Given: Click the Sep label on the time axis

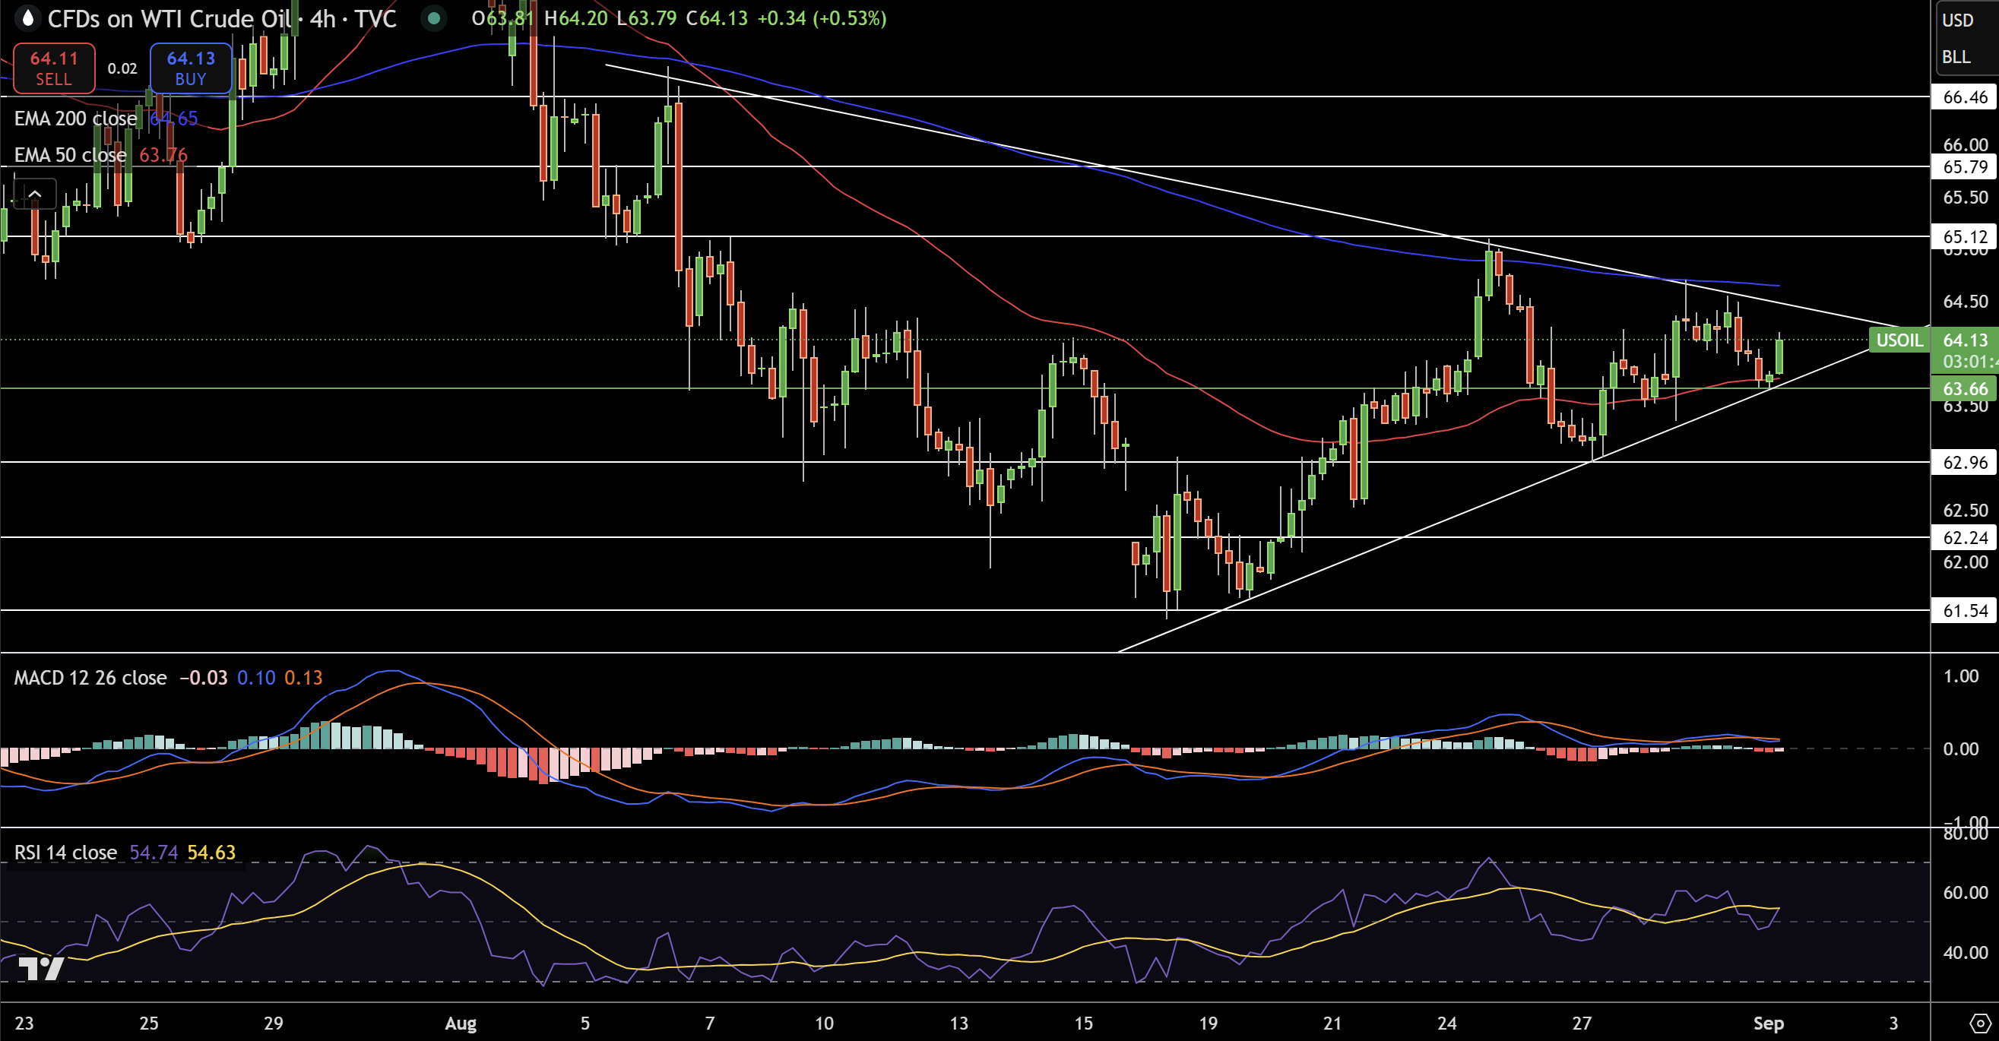Looking at the screenshot, I should point(1769,1024).
